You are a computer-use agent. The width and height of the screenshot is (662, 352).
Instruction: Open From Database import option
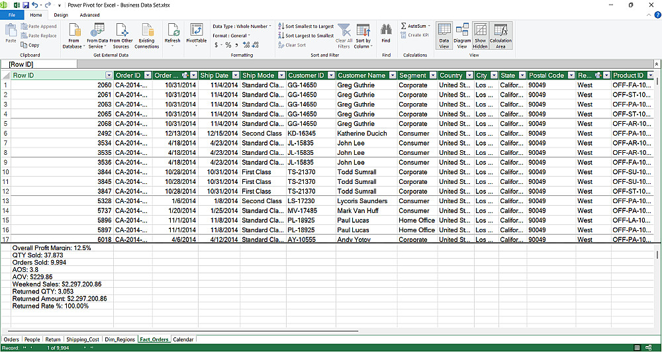click(x=73, y=36)
